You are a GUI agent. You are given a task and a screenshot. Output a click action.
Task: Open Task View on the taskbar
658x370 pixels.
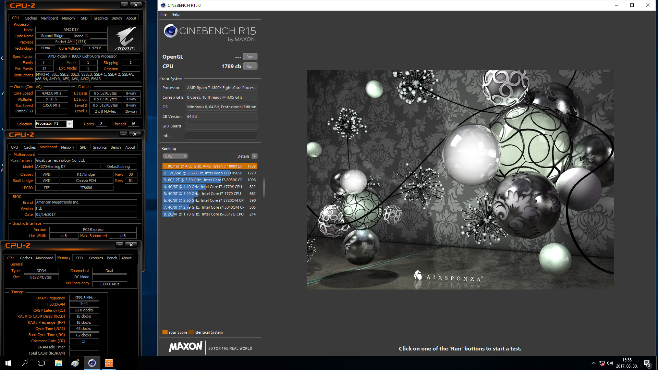[41, 363]
